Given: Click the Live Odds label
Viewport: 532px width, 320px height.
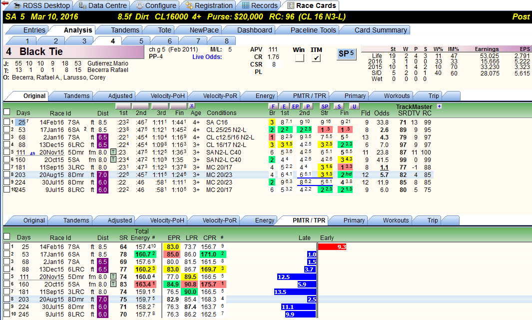Looking at the screenshot, I should point(207,56).
